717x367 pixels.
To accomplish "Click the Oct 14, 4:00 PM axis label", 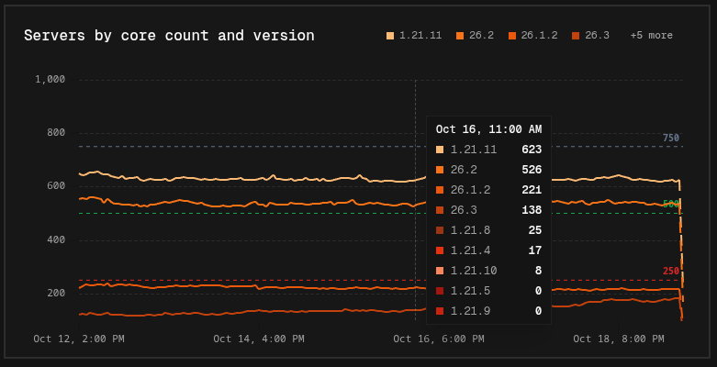I will (259, 339).
